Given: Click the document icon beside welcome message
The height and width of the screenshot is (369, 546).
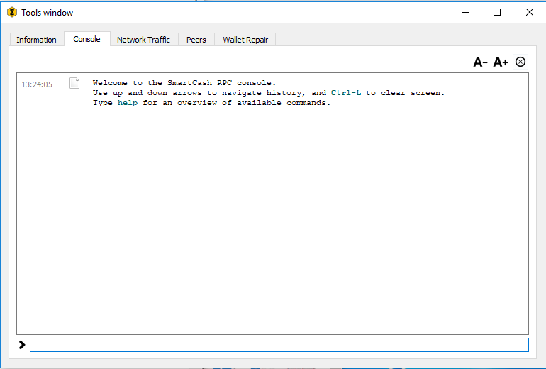Looking at the screenshot, I should point(74,83).
